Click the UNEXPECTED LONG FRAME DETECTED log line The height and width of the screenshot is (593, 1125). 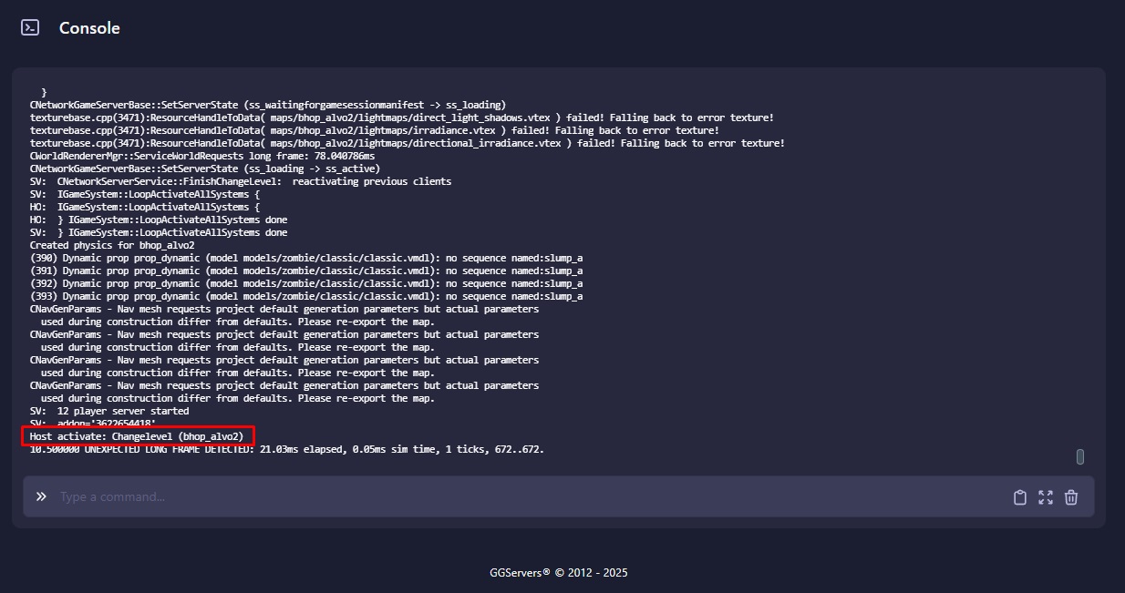pyautogui.click(x=287, y=449)
